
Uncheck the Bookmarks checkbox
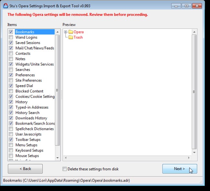tap(11, 32)
